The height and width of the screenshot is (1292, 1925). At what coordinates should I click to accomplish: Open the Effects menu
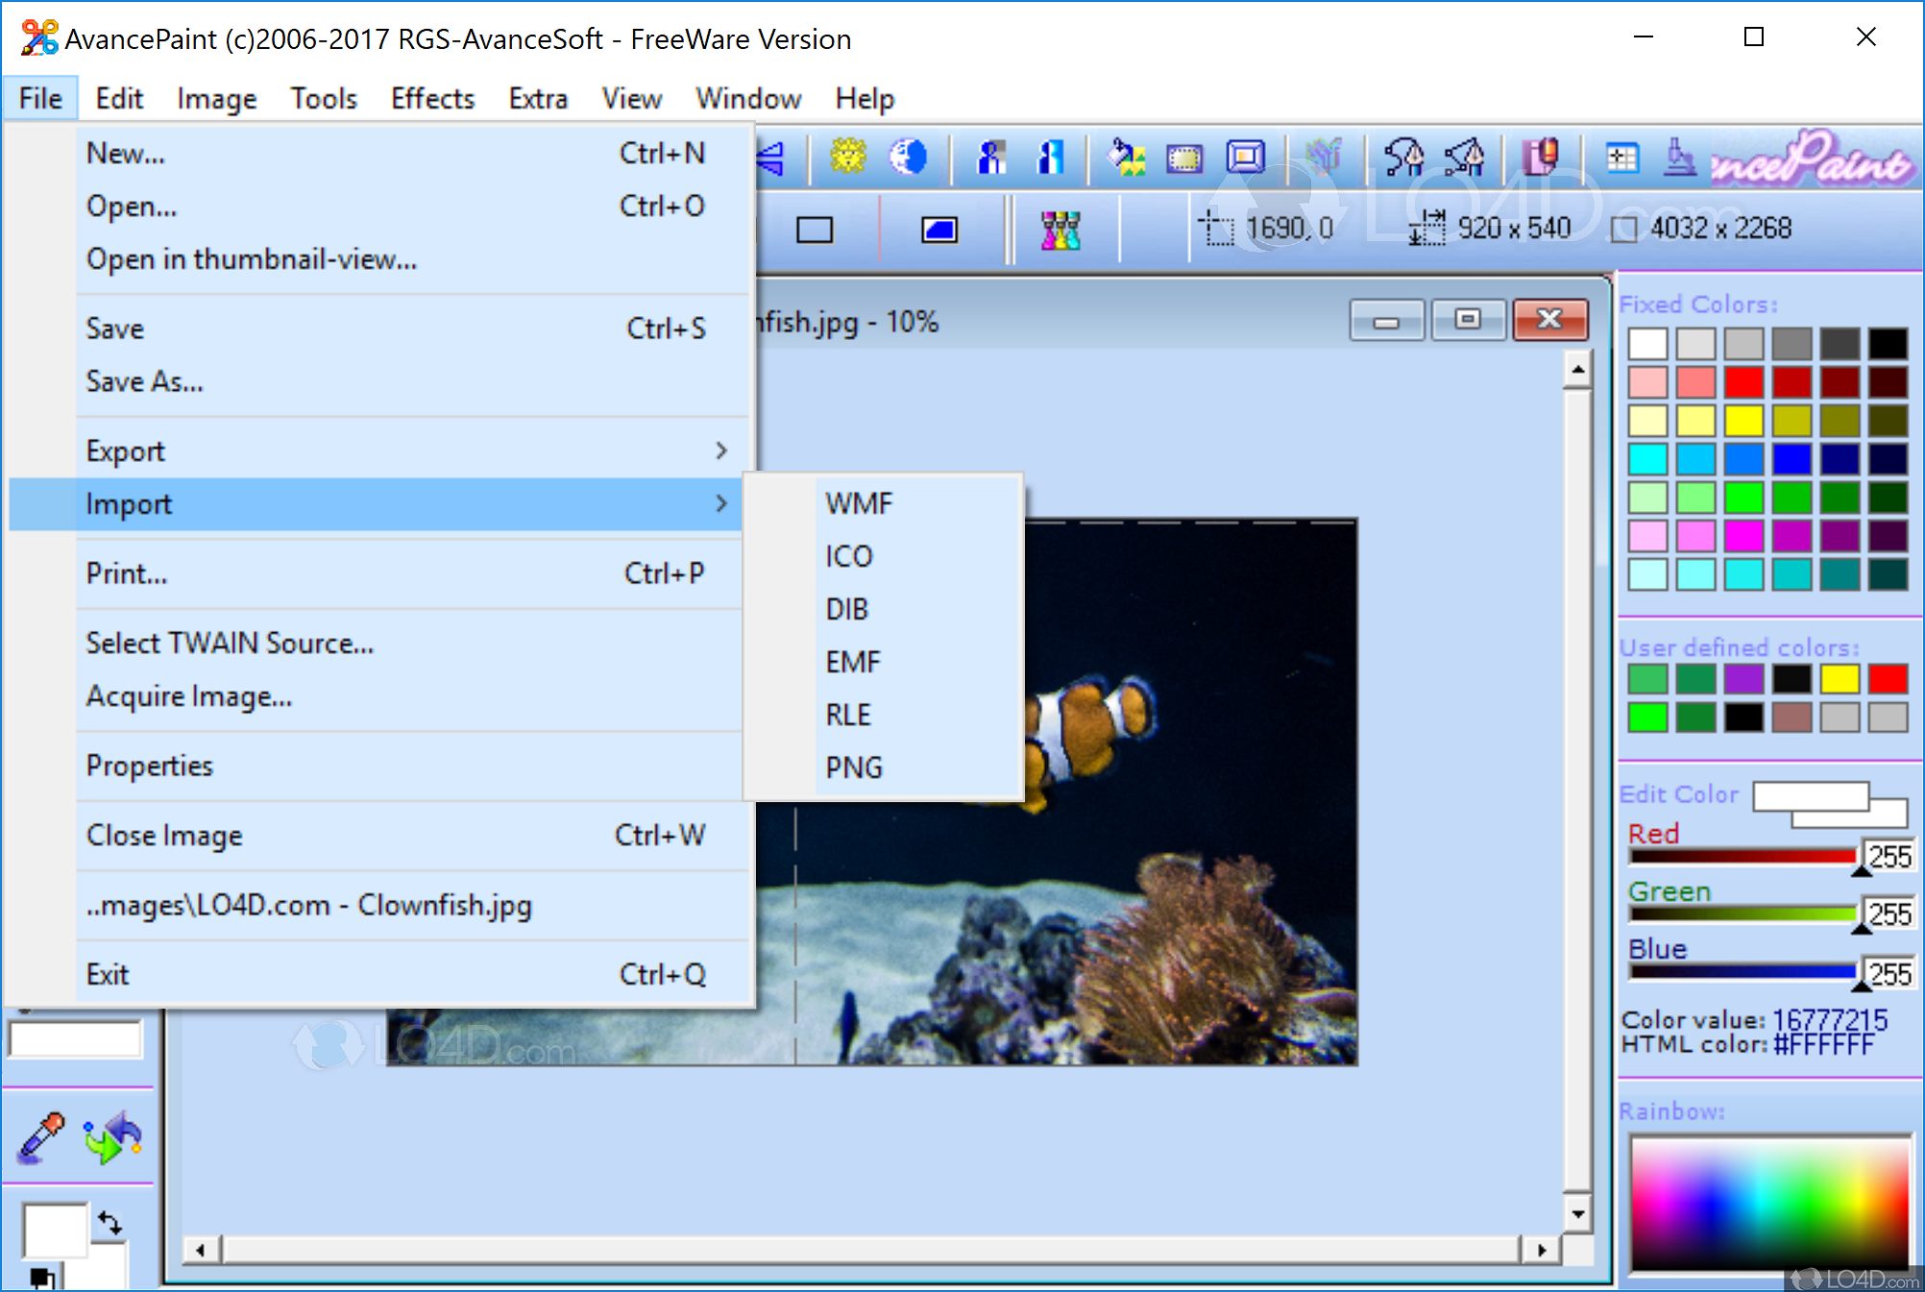pyautogui.click(x=432, y=98)
